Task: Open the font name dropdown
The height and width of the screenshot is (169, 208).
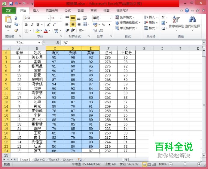Action: pos(49,18)
